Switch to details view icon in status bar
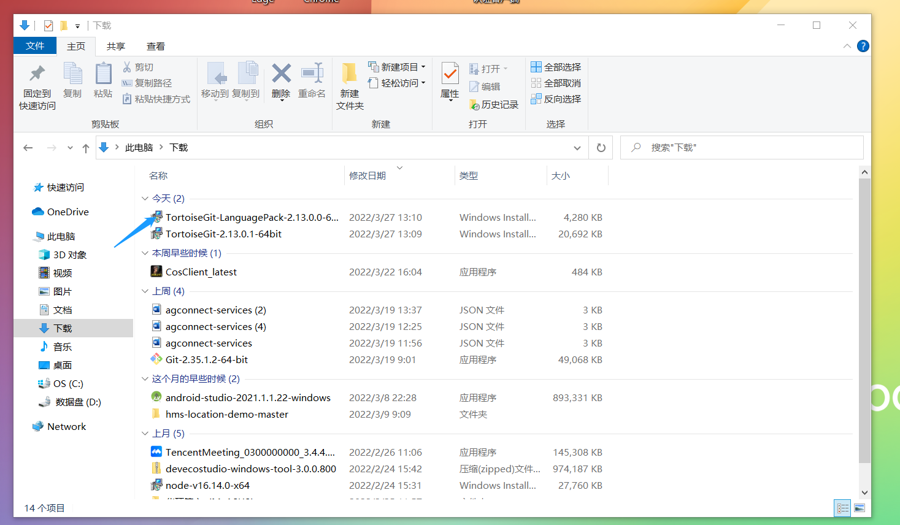This screenshot has width=900, height=525. point(842,508)
